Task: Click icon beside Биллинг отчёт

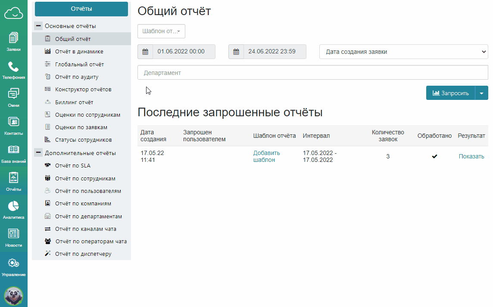Action: tap(47, 102)
